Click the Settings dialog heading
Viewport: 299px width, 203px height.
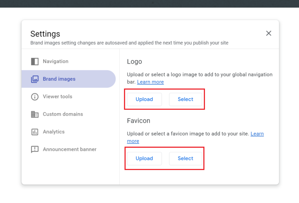tap(45, 34)
